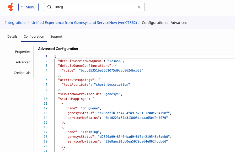Click the "Training" name value
Image resolution: width=235 pixels, height=152 pixels.
point(90,132)
